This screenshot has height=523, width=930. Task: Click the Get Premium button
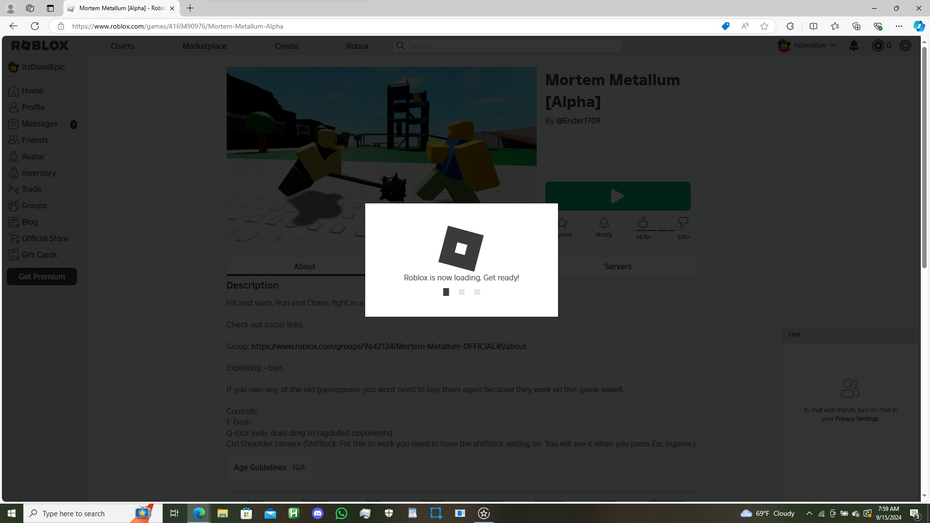42,277
